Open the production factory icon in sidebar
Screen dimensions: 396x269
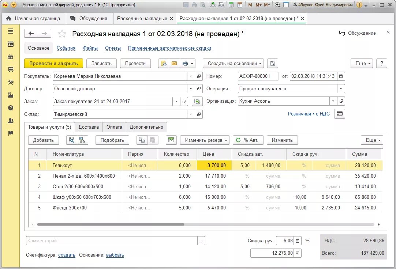pos(11,95)
